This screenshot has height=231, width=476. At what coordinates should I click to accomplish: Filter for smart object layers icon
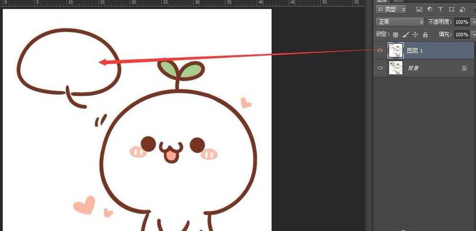tap(463, 9)
